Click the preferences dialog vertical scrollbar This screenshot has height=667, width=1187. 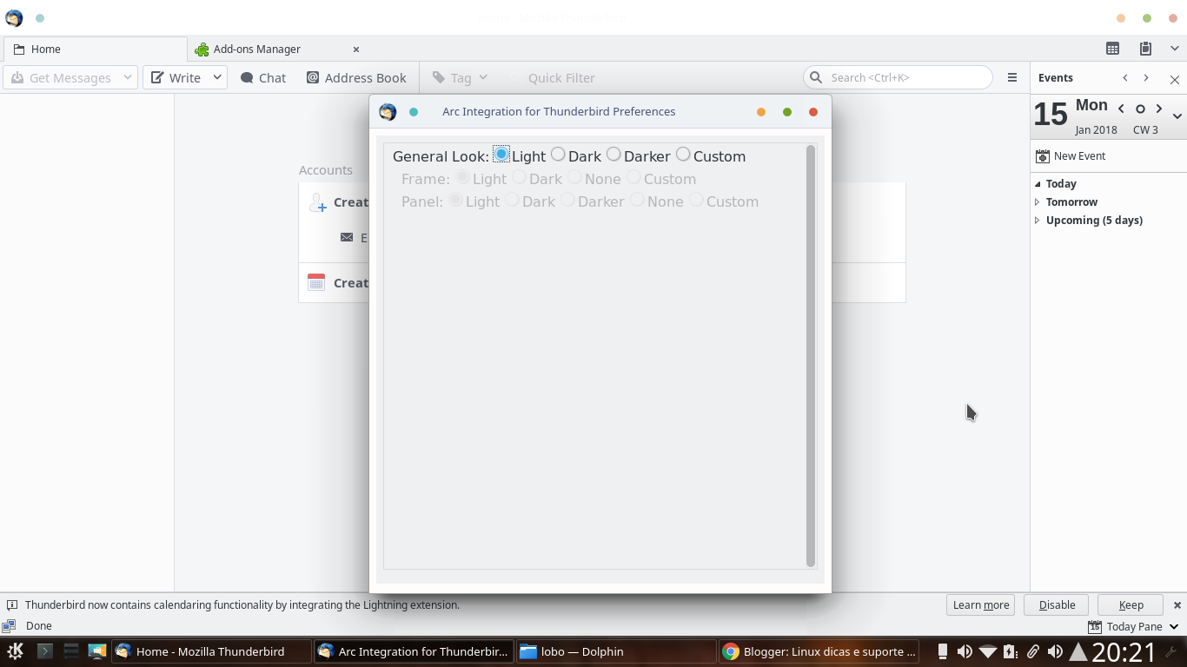point(811,356)
